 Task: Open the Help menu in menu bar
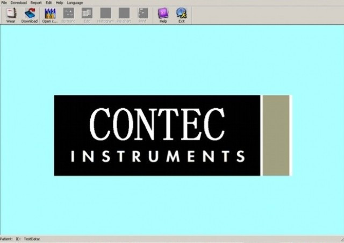59,3
